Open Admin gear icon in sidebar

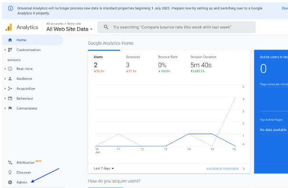coord(10,182)
